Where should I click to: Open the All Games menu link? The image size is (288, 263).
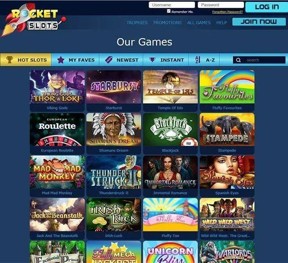[199, 23]
